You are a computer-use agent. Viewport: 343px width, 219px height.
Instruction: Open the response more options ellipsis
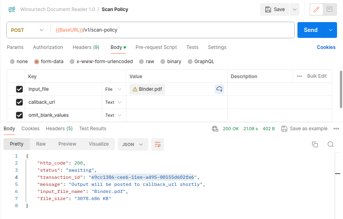336,129
